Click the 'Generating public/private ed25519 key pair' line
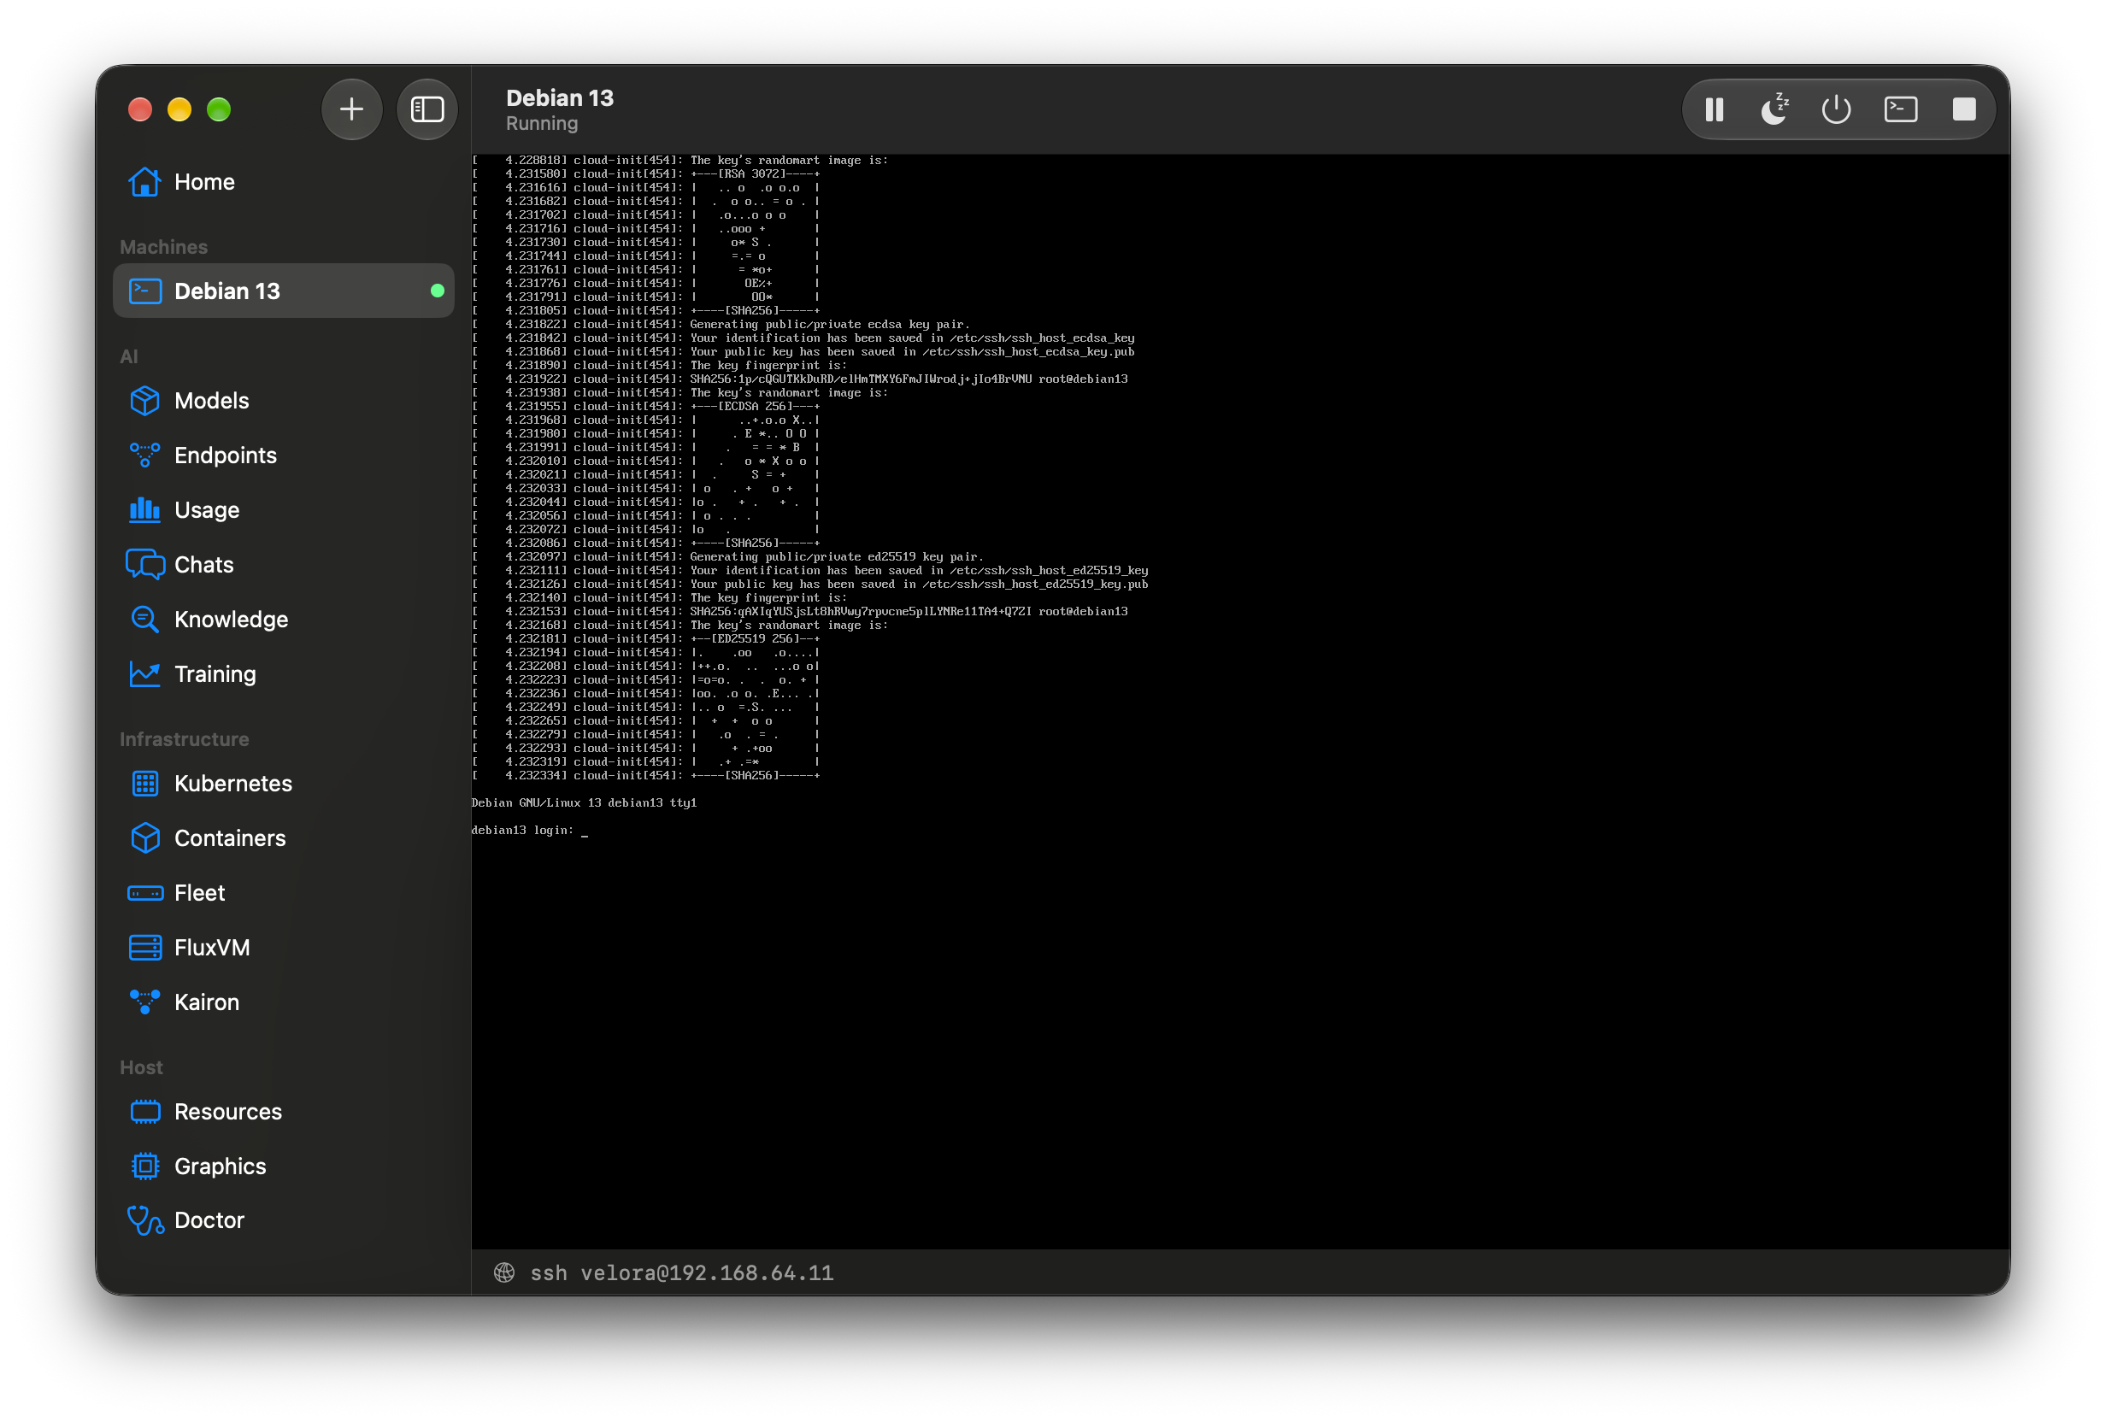This screenshot has height=1422, width=2106. (x=837, y=557)
